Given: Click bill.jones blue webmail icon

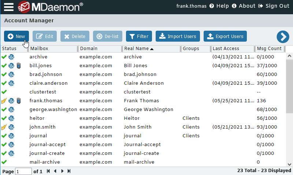Looking at the screenshot, I should (x=11, y=66).
